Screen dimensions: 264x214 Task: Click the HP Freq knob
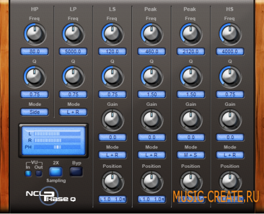tap(35, 34)
